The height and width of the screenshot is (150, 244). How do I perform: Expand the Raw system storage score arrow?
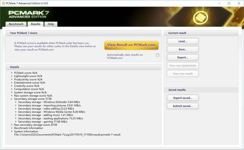coord(12,96)
